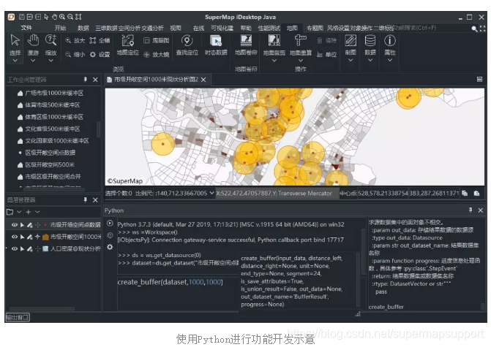
Task: Click the 单位 unit button
Action: tap(326, 54)
